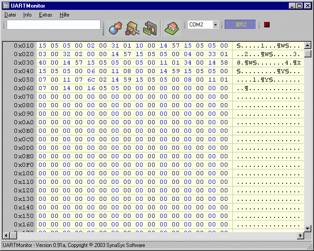Open the circuit board settings icon
Image resolution: width=314 pixels, height=251 pixels.
[x=150, y=28]
